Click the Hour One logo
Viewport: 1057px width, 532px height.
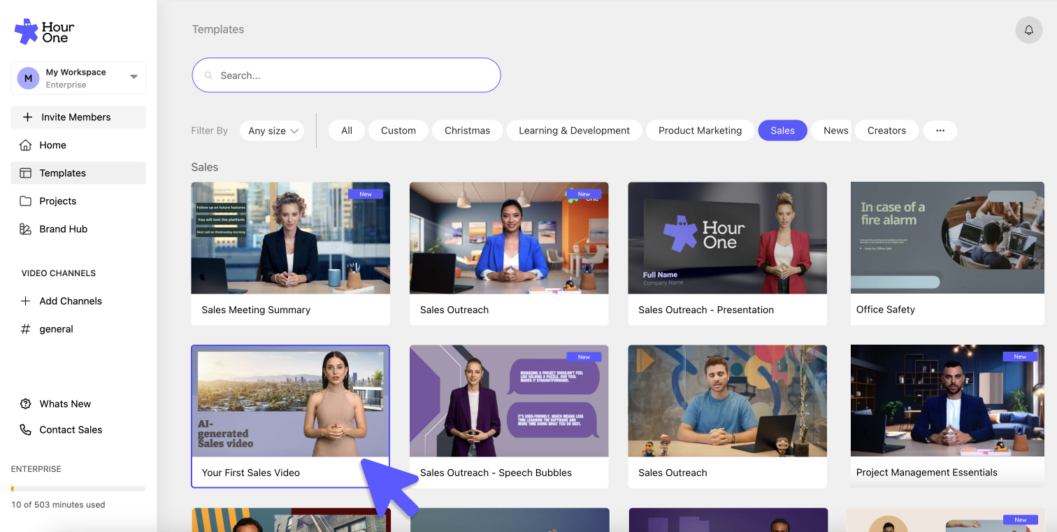[45, 32]
